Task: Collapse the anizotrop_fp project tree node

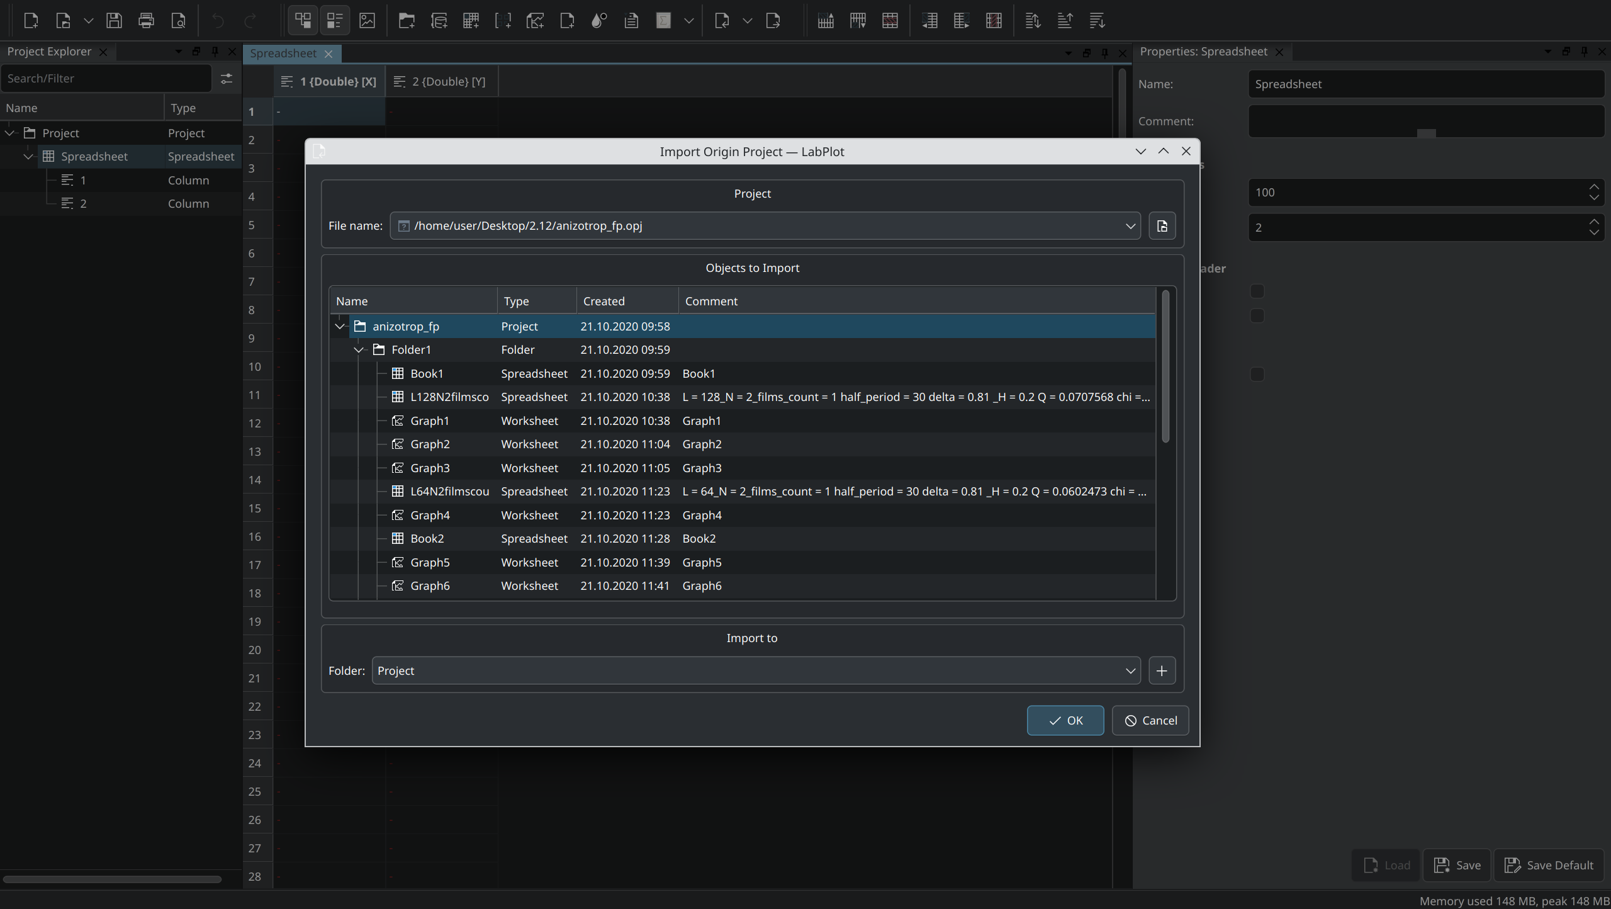Action: pyautogui.click(x=340, y=327)
